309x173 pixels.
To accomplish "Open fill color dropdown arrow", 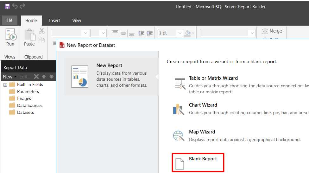I will 193,33.
